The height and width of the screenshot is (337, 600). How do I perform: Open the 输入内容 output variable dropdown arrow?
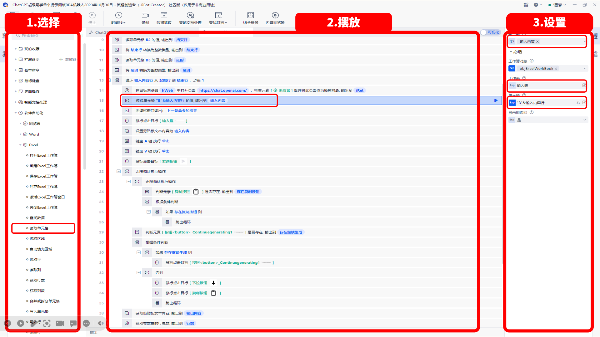pos(584,42)
